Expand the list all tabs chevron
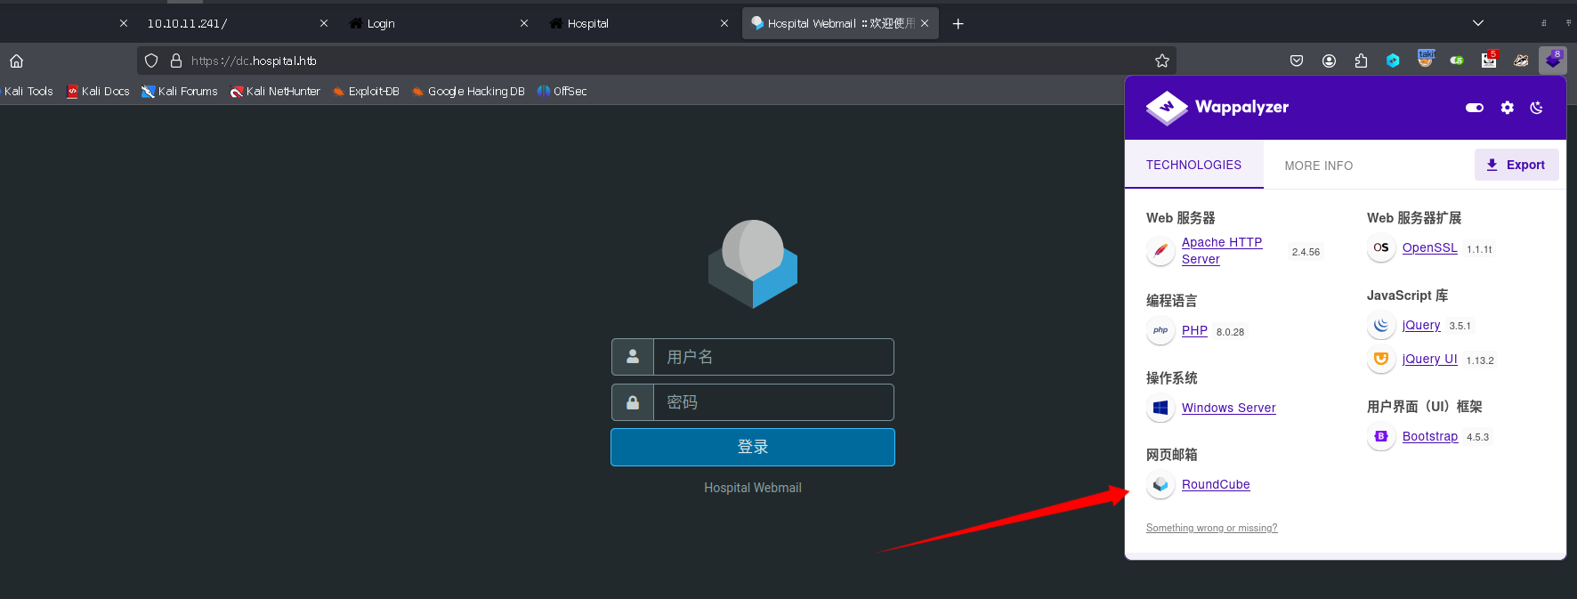Viewport: 1577px width, 599px height. [x=1478, y=23]
